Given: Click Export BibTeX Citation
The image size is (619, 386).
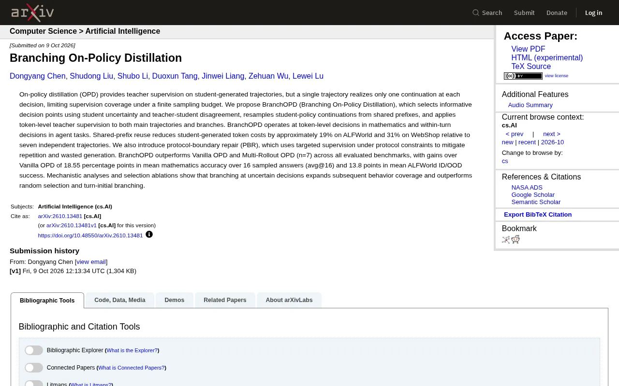Looking at the screenshot, I should click(x=538, y=215).
